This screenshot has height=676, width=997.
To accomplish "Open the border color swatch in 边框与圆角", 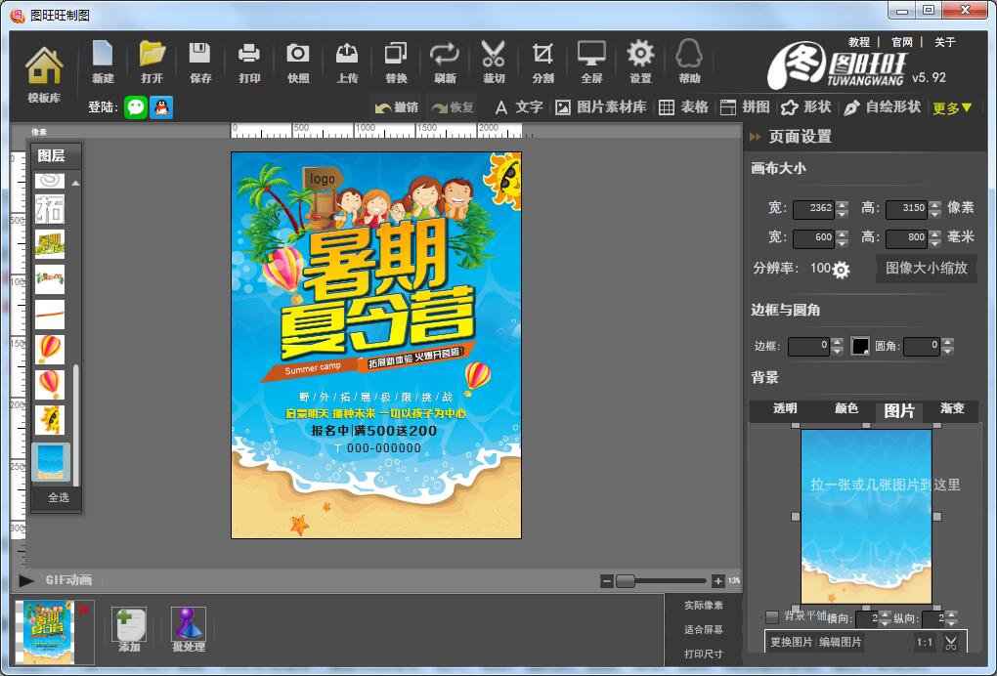I will tap(859, 346).
